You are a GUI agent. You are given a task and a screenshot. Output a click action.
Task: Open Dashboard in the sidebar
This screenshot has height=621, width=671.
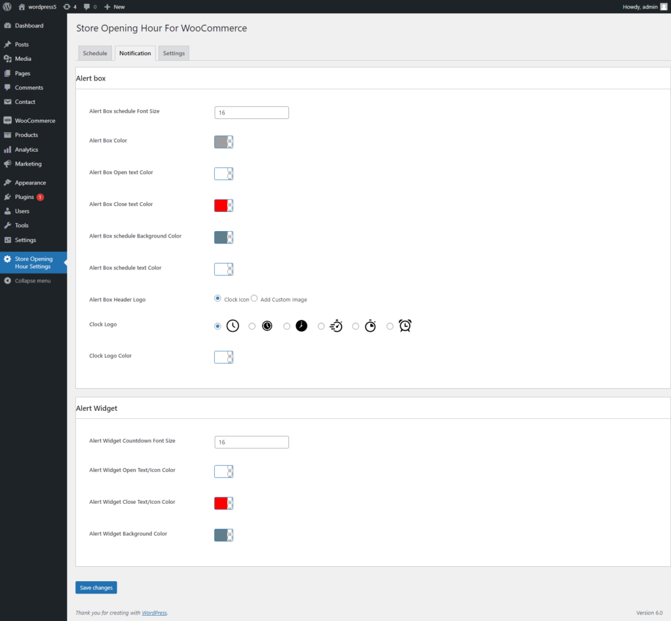33,26
